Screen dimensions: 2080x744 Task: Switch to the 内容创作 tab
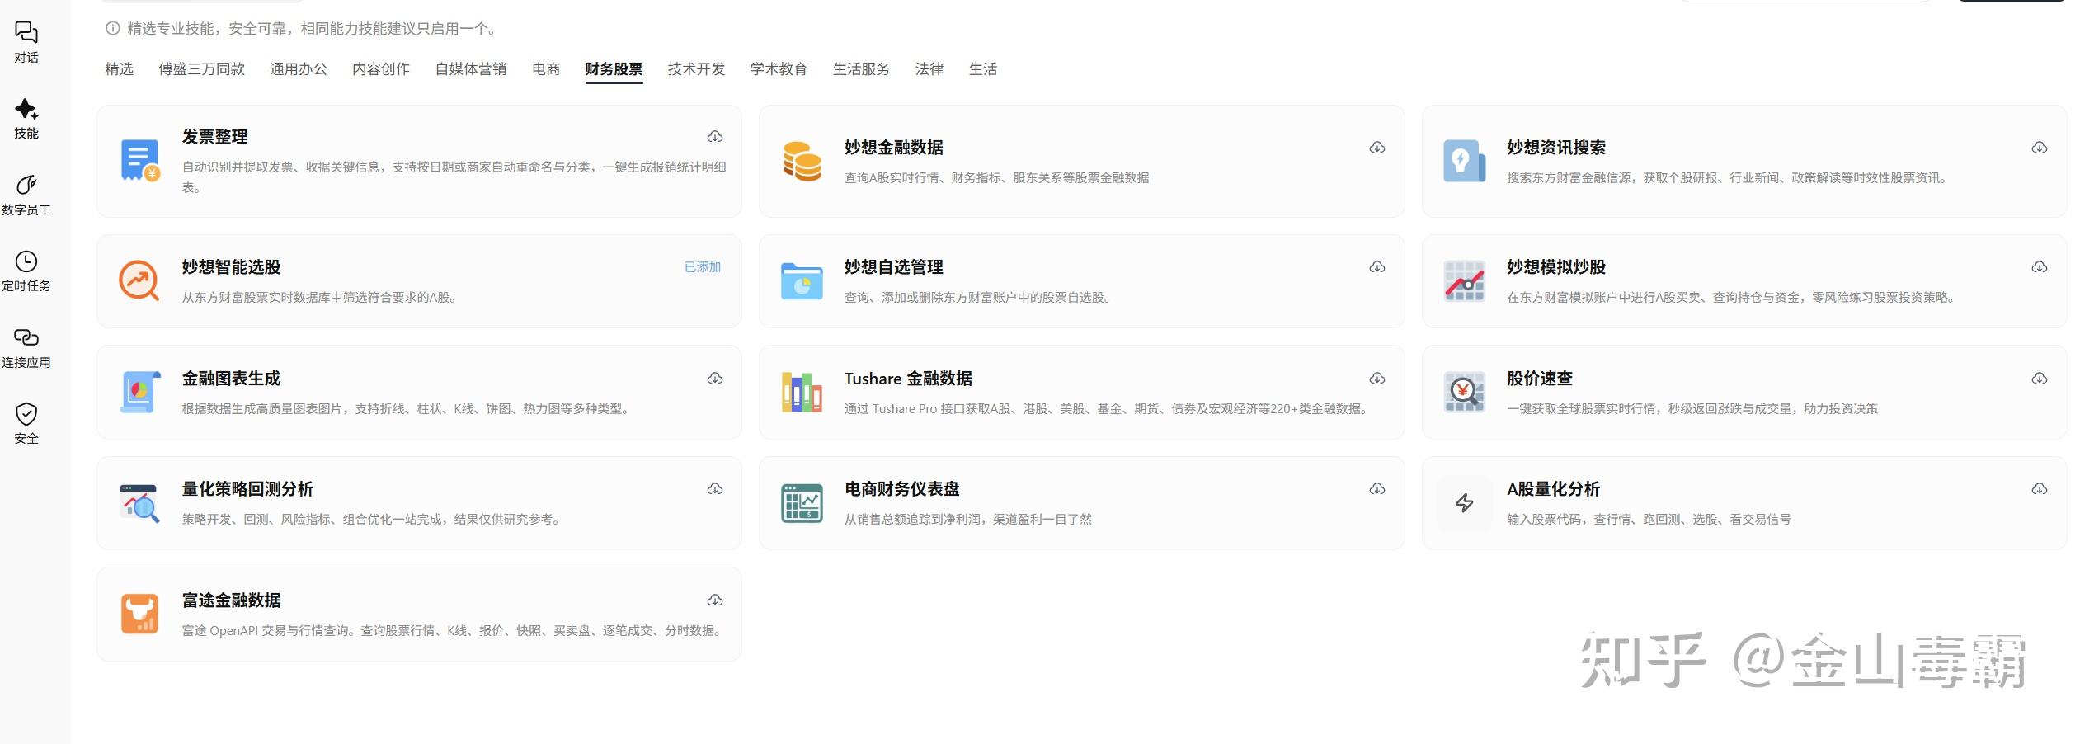(381, 69)
